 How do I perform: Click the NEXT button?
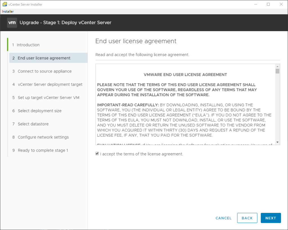tap(271, 218)
